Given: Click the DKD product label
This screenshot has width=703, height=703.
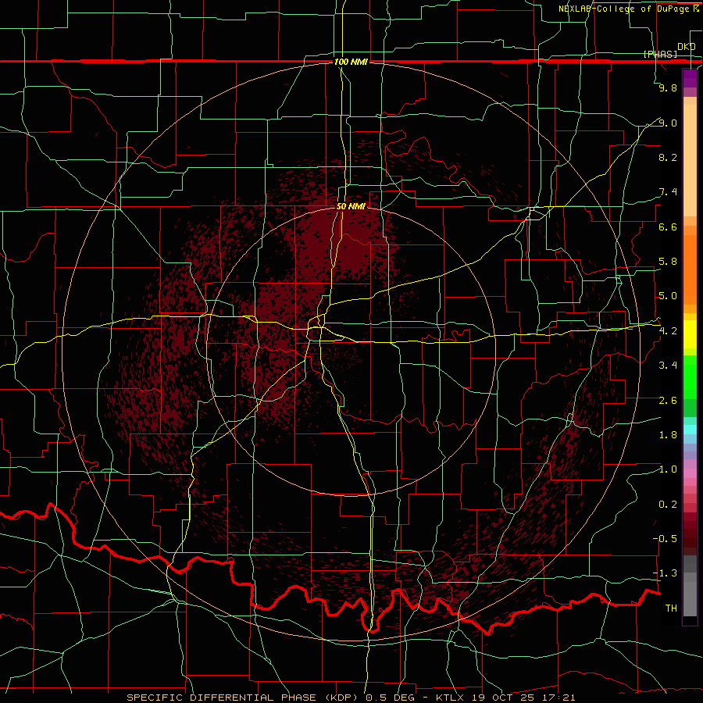Looking at the screenshot, I should coord(687,47).
